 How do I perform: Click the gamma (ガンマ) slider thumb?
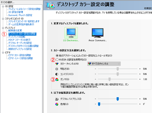(x=109, y=79)
